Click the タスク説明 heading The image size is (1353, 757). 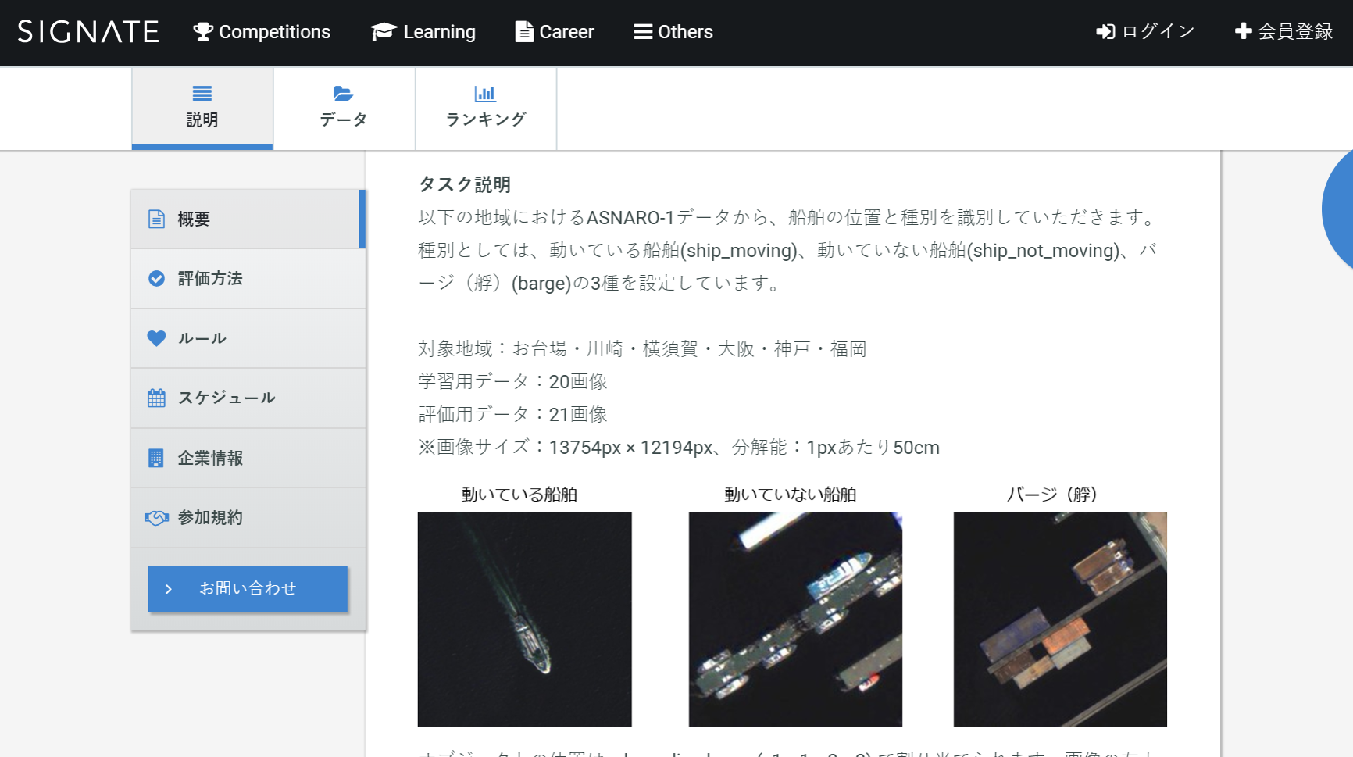click(x=465, y=184)
